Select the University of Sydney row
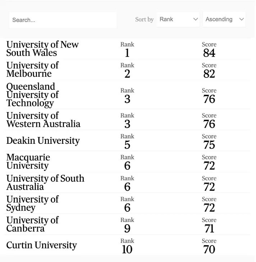Screen dimensions: 256x262 click(32, 203)
